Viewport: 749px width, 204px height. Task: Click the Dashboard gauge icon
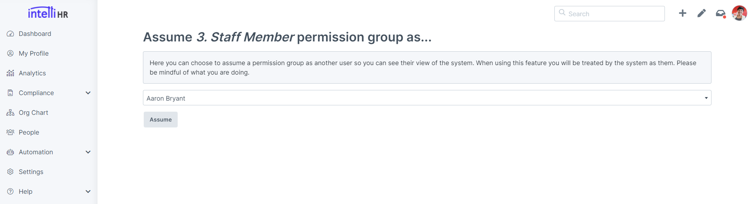point(10,34)
